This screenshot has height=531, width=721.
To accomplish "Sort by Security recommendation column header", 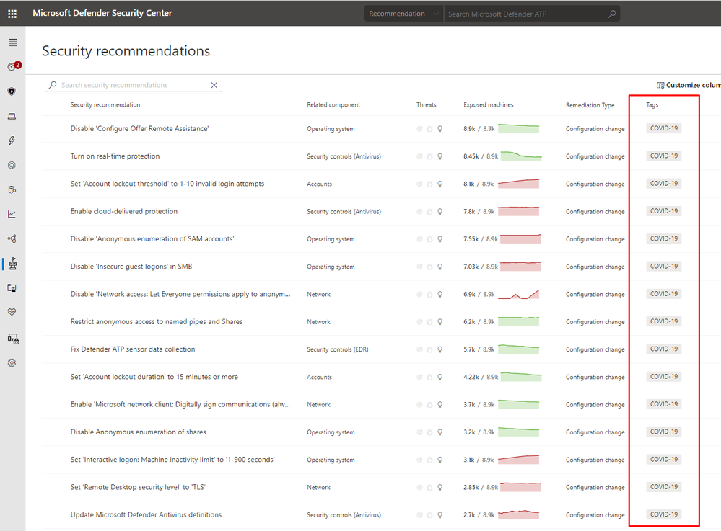I will [x=105, y=104].
